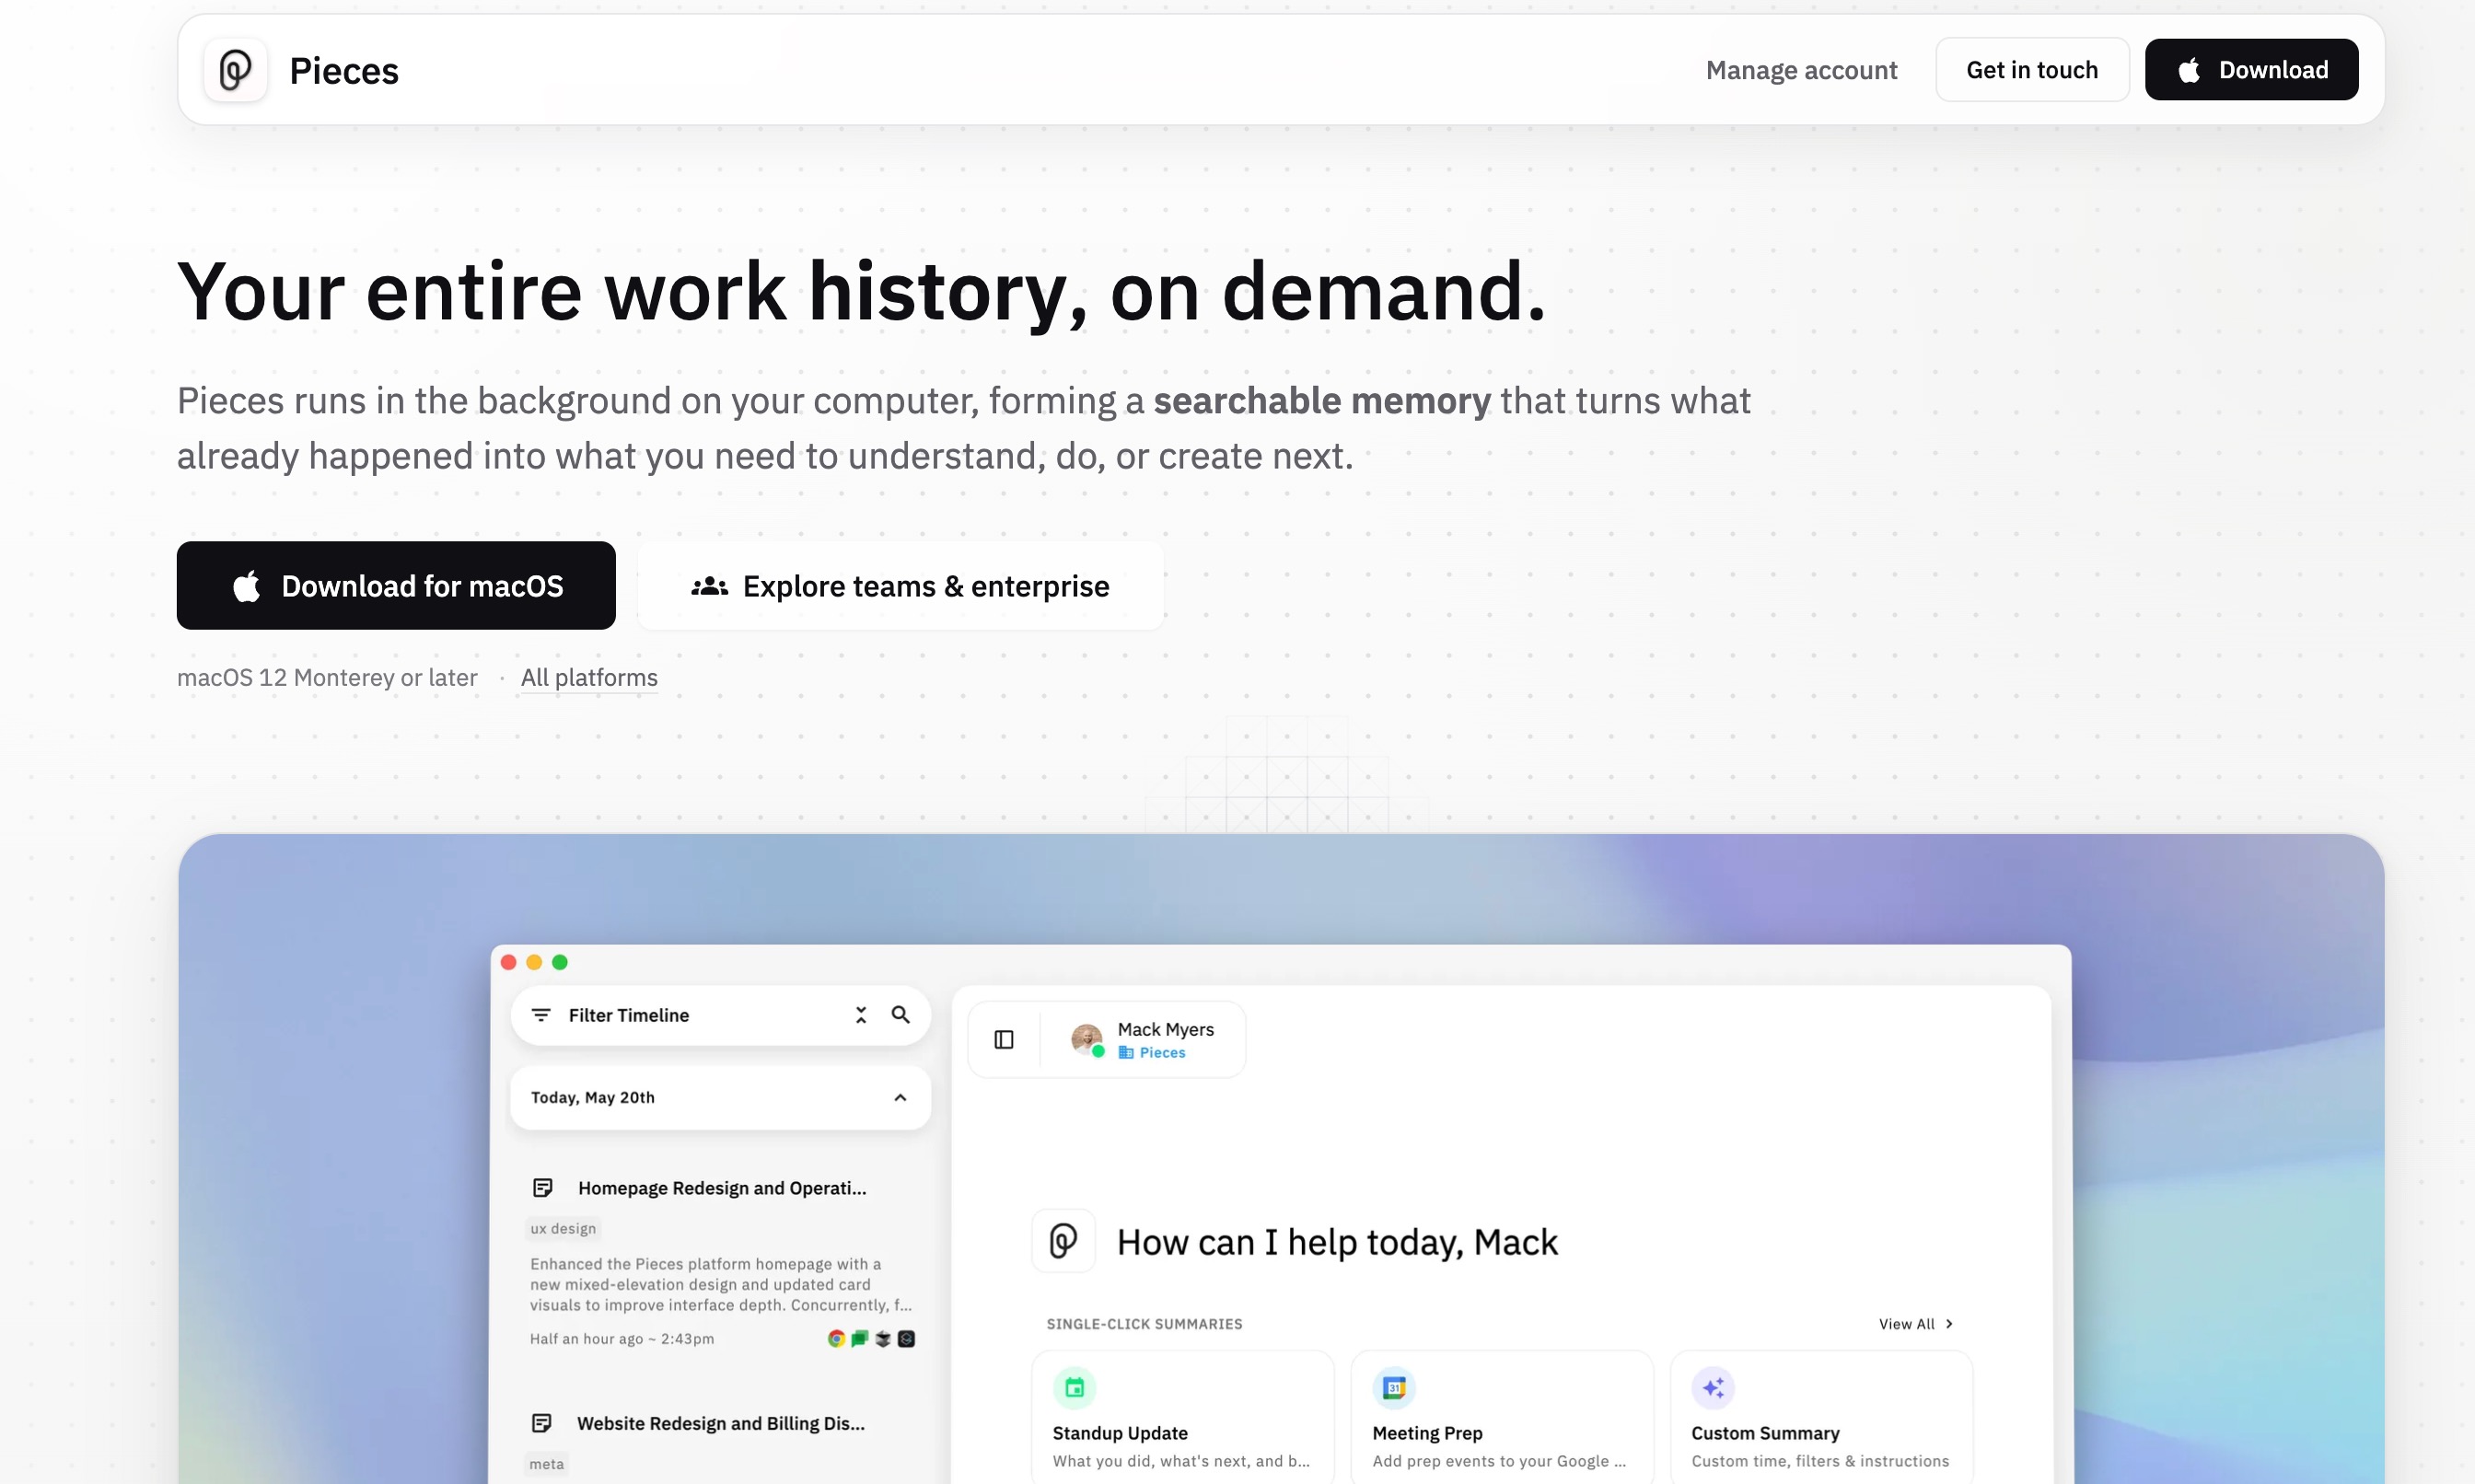Click the header Download button
Viewport: 2475px width, 1484px height.
[2251, 70]
